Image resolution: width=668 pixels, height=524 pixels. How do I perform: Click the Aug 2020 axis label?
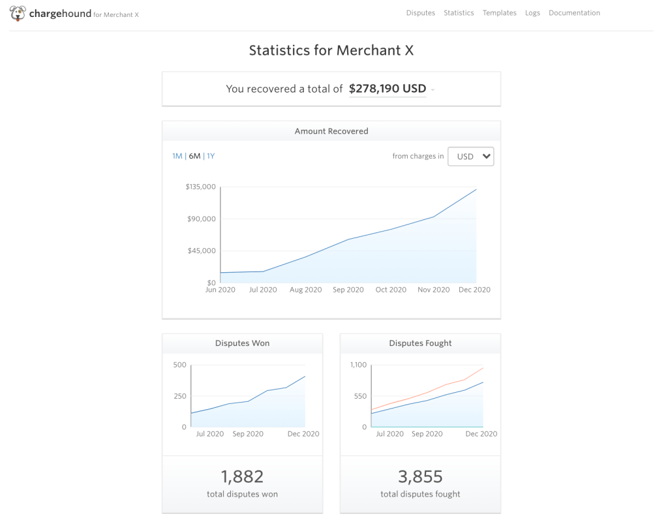305,290
